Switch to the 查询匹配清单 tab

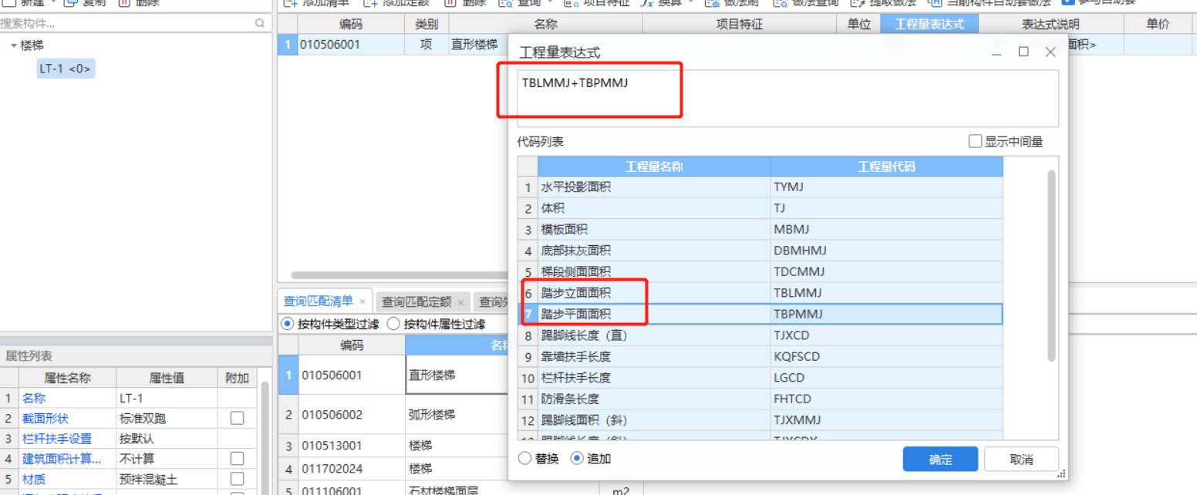click(x=319, y=301)
